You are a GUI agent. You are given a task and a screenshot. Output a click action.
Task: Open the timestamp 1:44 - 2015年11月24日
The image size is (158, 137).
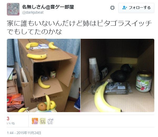[24, 133]
